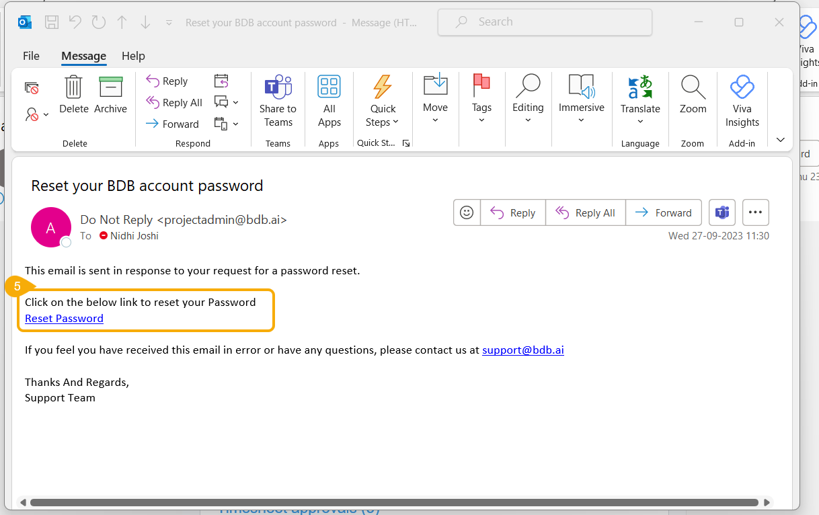The height and width of the screenshot is (515, 819).
Task: Click the Reset Password link
Action: (x=64, y=319)
